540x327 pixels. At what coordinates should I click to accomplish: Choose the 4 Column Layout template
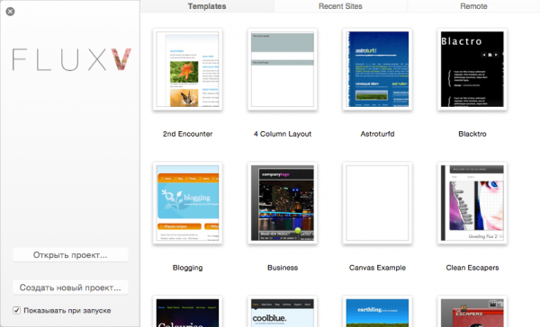coord(283,69)
